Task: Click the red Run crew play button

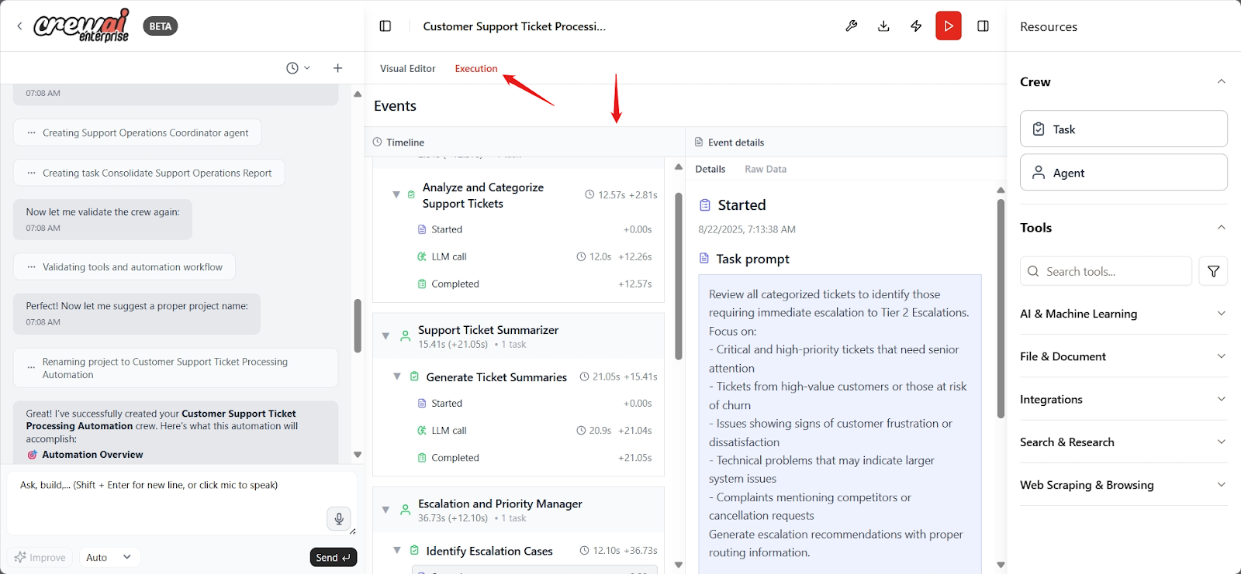Action: [x=948, y=26]
